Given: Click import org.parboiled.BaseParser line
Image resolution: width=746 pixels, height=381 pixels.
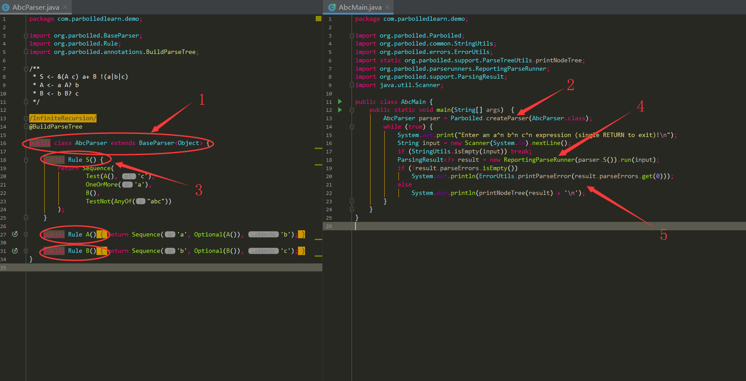Looking at the screenshot, I should coord(86,36).
